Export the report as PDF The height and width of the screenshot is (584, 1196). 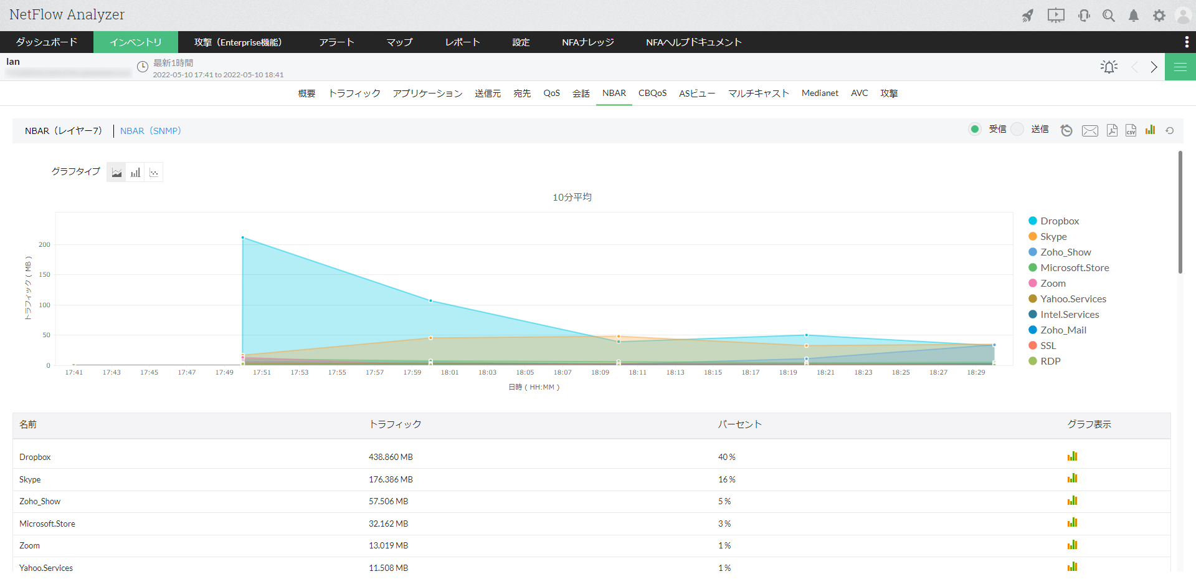(1112, 130)
